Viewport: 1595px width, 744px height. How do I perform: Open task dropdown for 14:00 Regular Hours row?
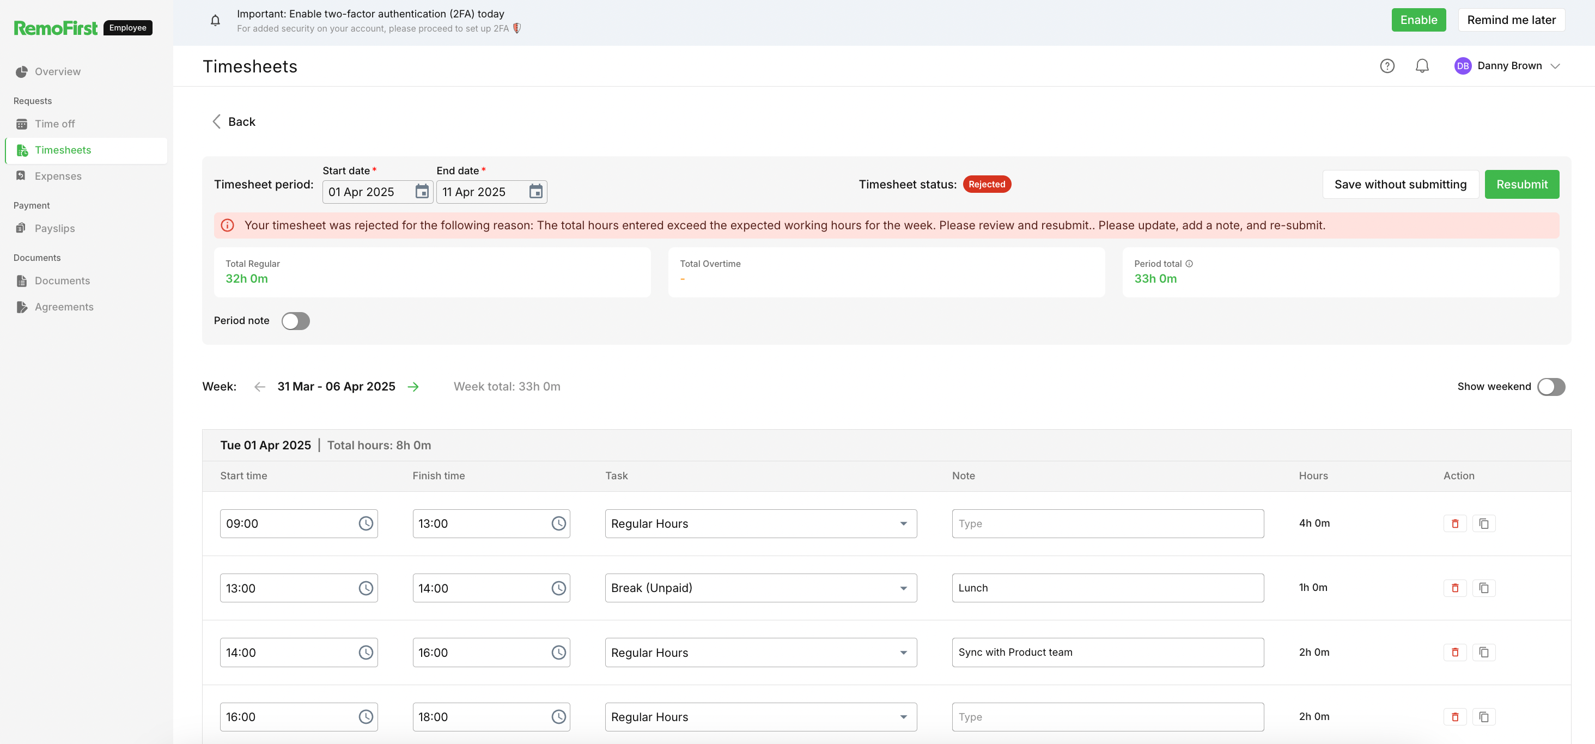760,652
